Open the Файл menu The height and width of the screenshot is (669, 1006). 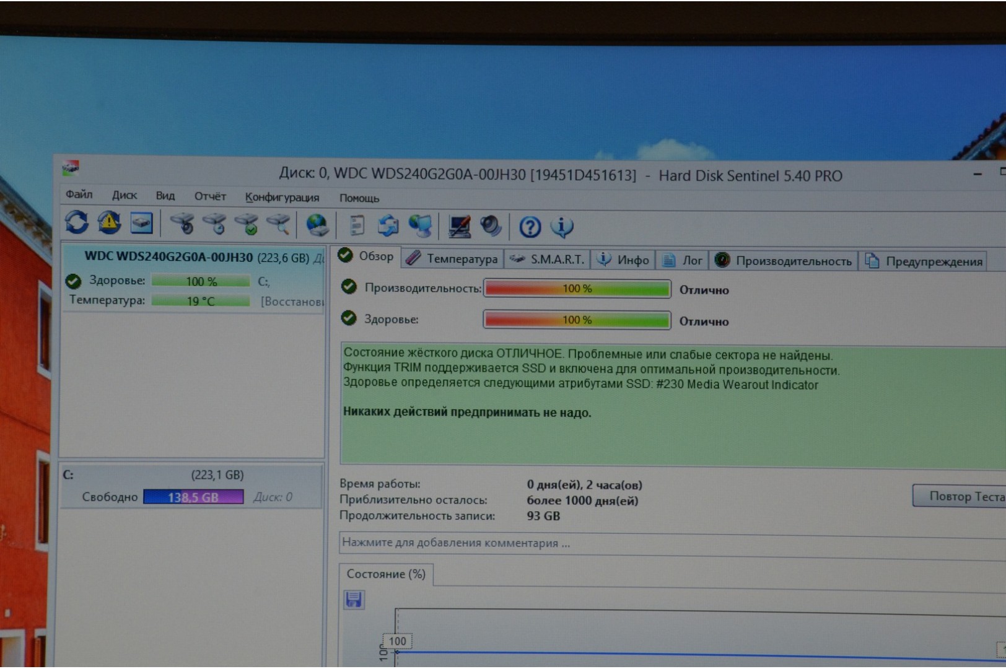pyautogui.click(x=79, y=195)
